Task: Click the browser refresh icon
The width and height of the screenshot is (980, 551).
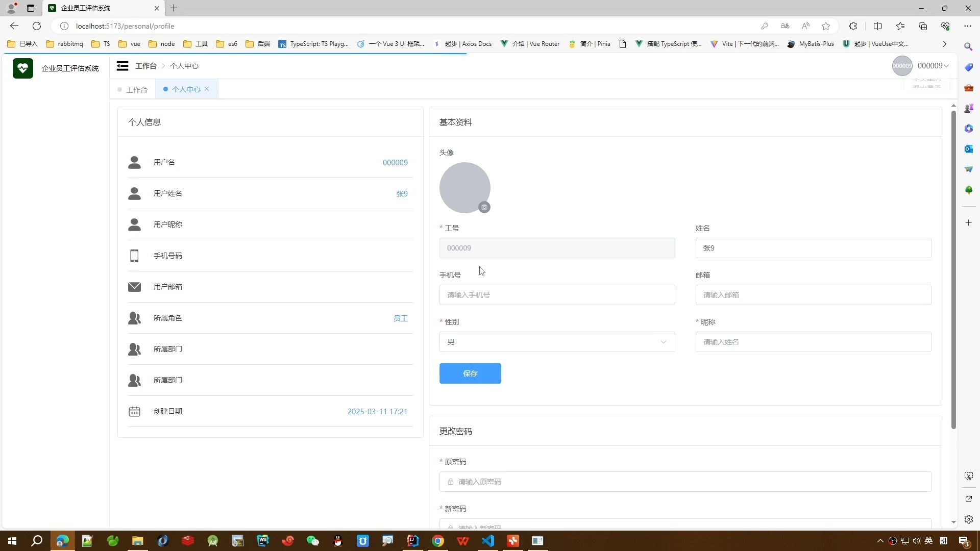Action: [x=37, y=26]
